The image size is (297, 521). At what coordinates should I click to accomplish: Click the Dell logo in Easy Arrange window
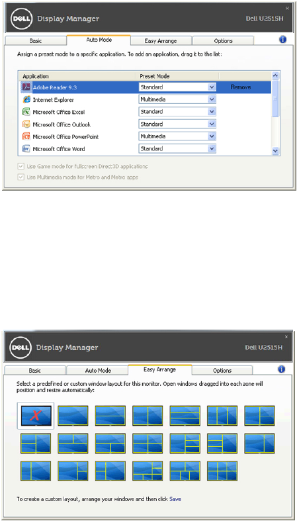pyautogui.click(x=19, y=347)
